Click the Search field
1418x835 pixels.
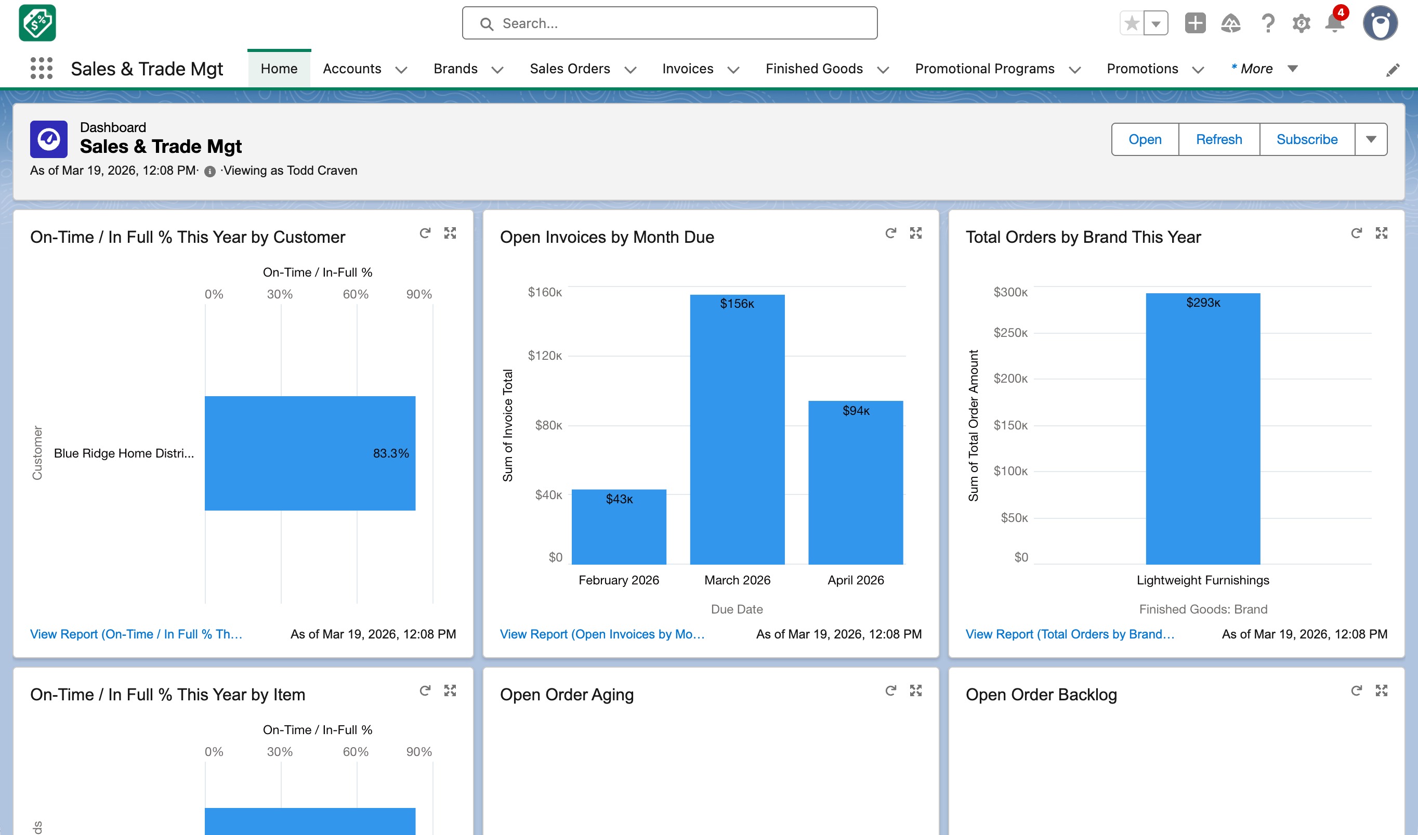tap(669, 23)
